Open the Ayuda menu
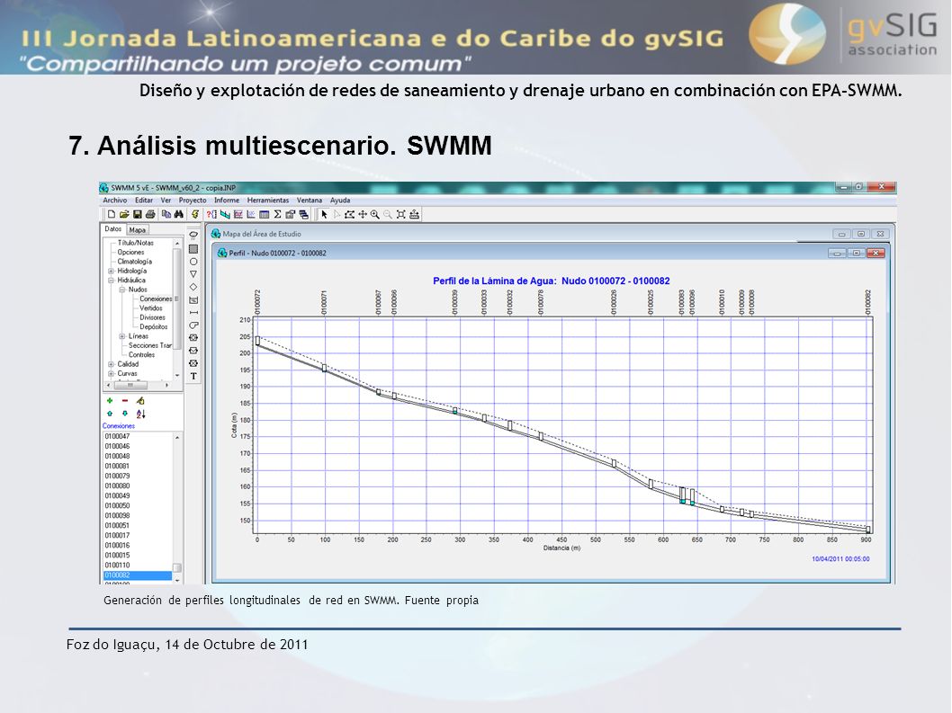Screen dimensions: 952x713 tap(340, 201)
